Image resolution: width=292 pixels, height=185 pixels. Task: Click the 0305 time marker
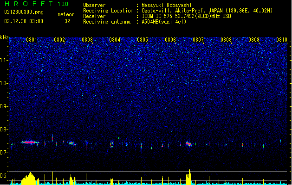point(143,39)
